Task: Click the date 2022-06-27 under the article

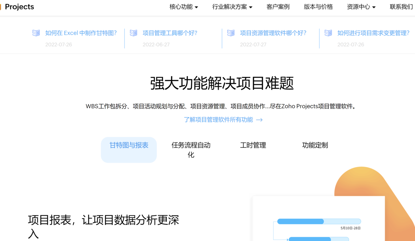Action: 156,45
